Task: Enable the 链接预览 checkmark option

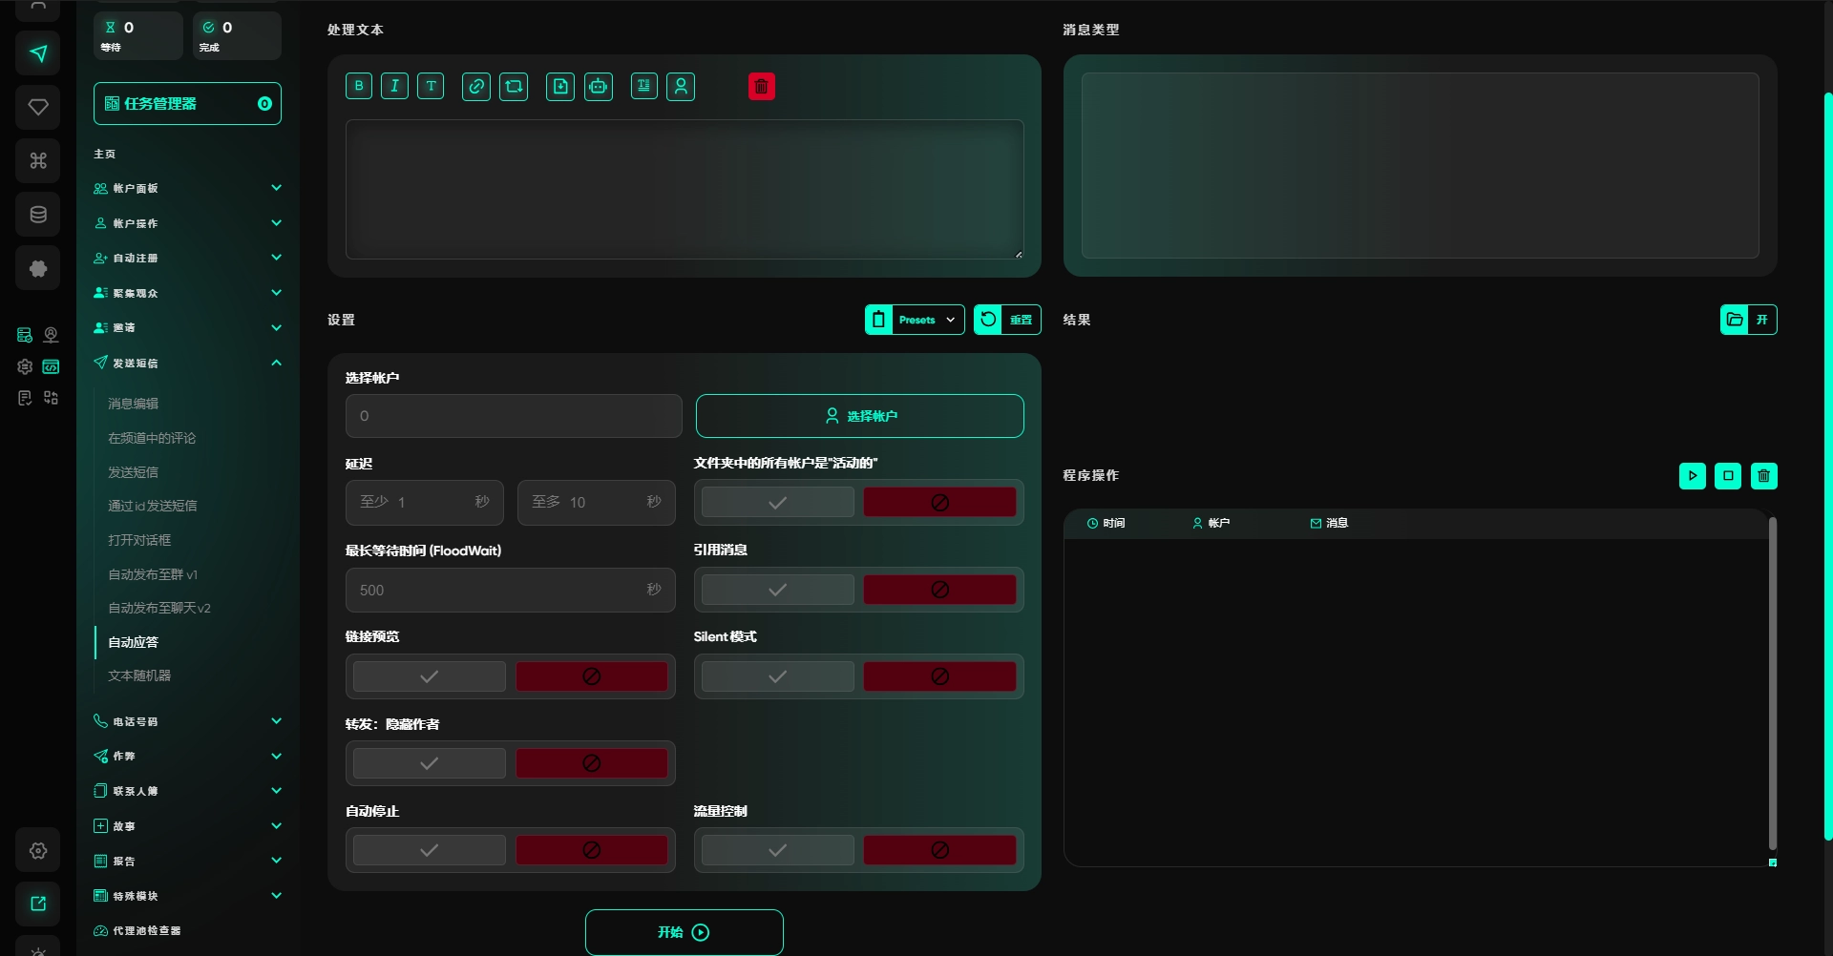Action: click(430, 676)
